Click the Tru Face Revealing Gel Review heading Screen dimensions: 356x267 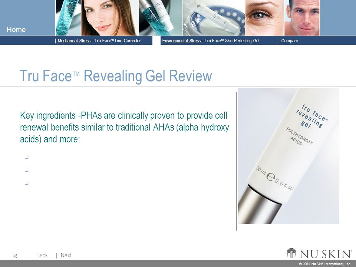pos(116,76)
